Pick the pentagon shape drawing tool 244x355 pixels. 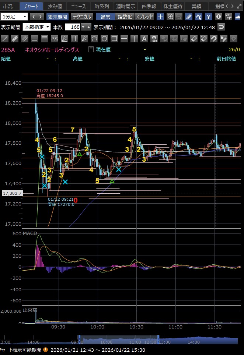click(94, 39)
